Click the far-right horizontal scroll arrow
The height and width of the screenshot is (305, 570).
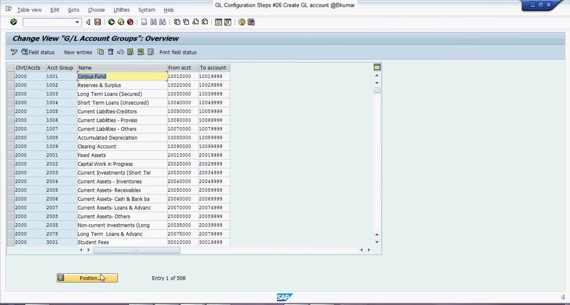click(369, 250)
